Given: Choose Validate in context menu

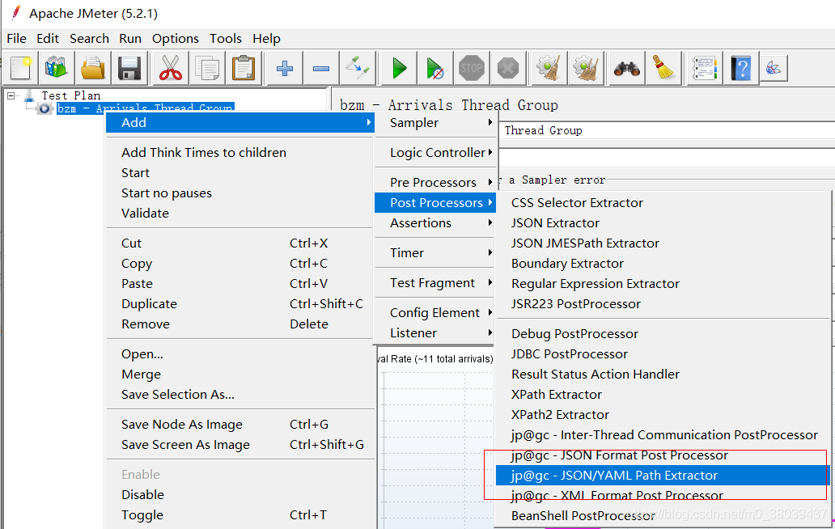Looking at the screenshot, I should point(239,214).
